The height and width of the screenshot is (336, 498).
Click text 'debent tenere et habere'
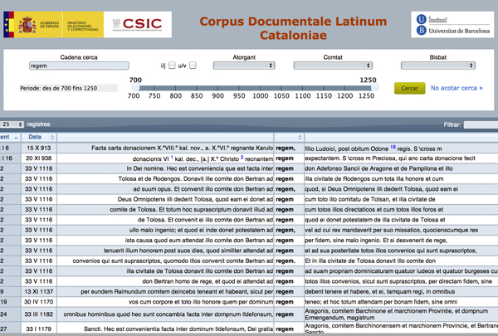[380, 291]
